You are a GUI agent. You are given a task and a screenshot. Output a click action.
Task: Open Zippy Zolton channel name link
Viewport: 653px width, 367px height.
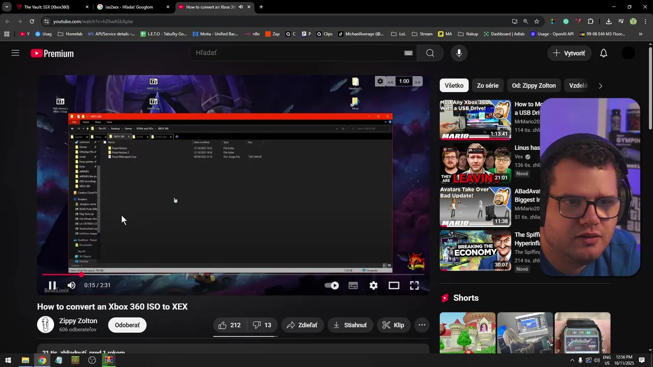78,321
